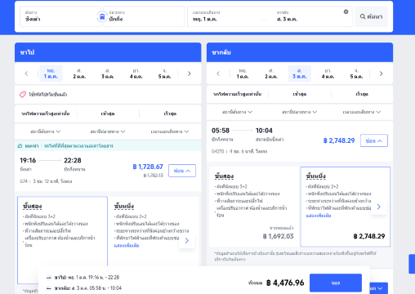Image resolution: width=415 pixels, height=294 pixels.
Task: Select second class card ฿1,692.03 for return
Action: [x=254, y=207]
